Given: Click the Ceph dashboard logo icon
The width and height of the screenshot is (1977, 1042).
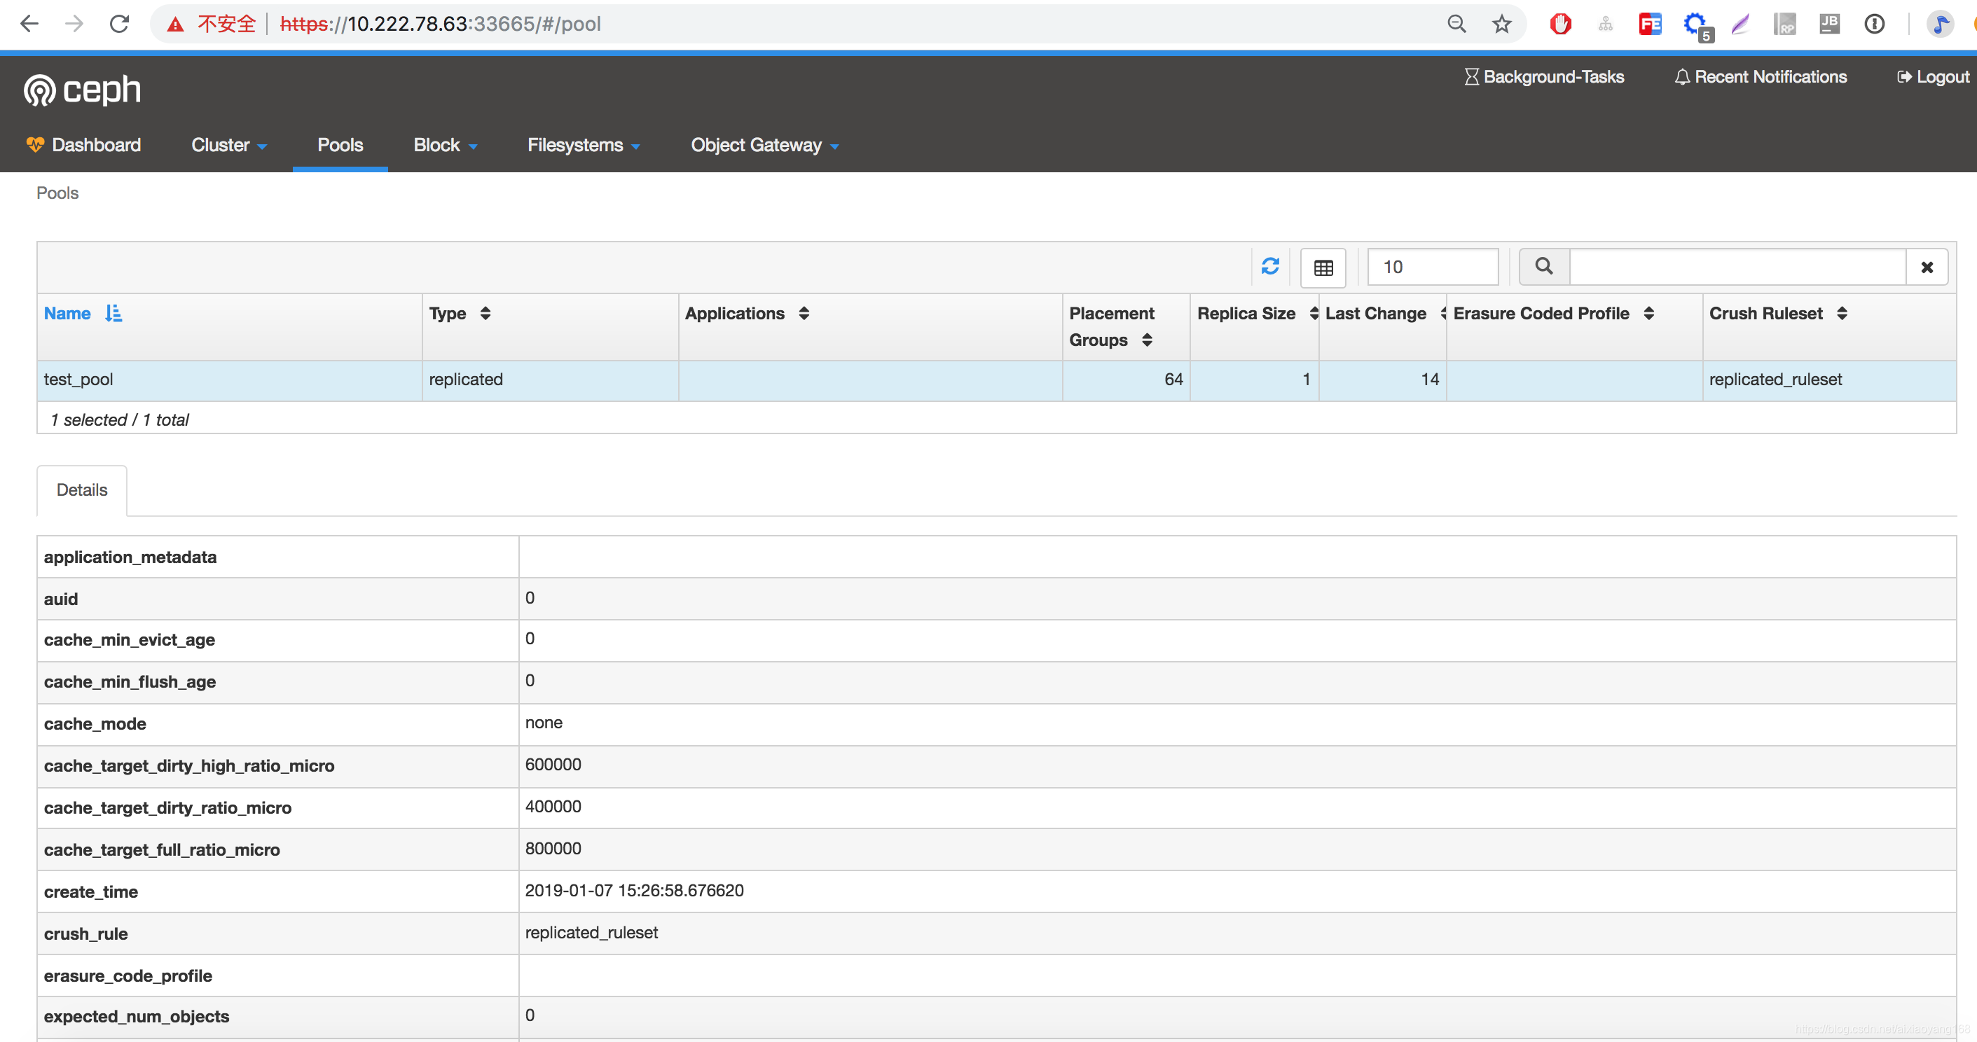Looking at the screenshot, I should point(38,90).
